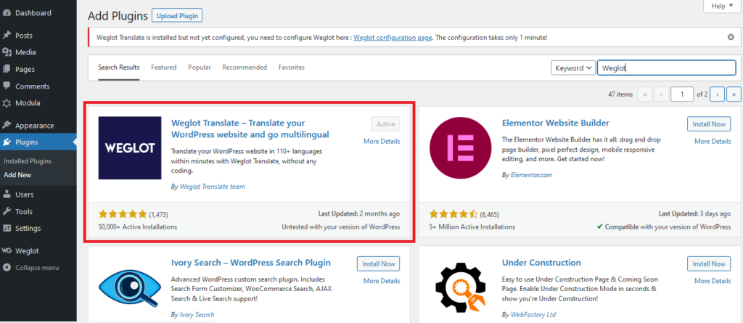Click the Comments bubble icon
743x323 pixels.
click(x=7, y=86)
